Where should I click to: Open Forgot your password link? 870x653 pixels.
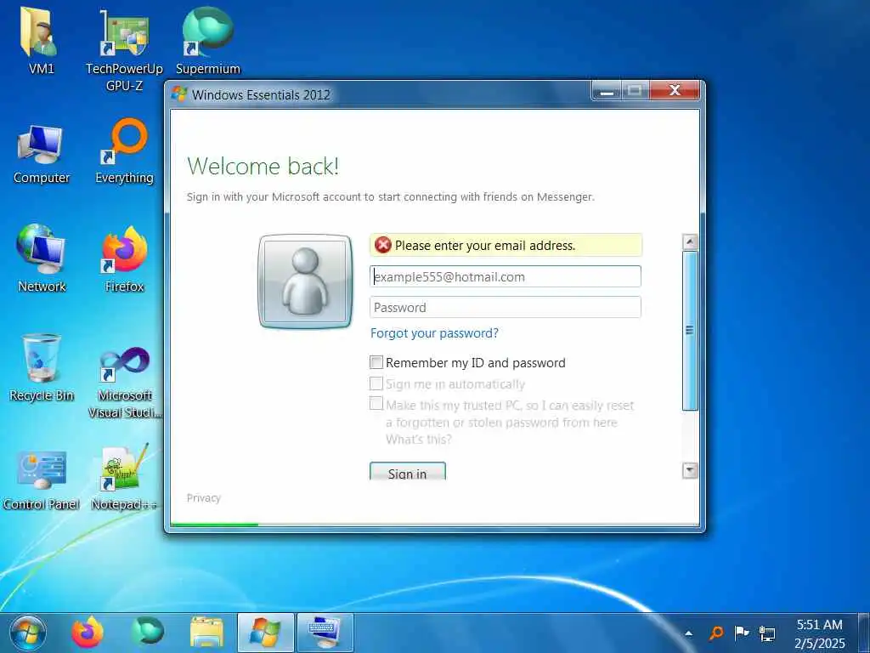coord(434,333)
